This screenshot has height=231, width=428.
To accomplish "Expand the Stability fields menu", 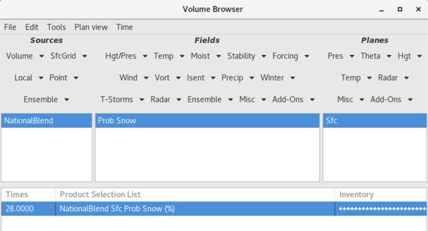I will 246,56.
